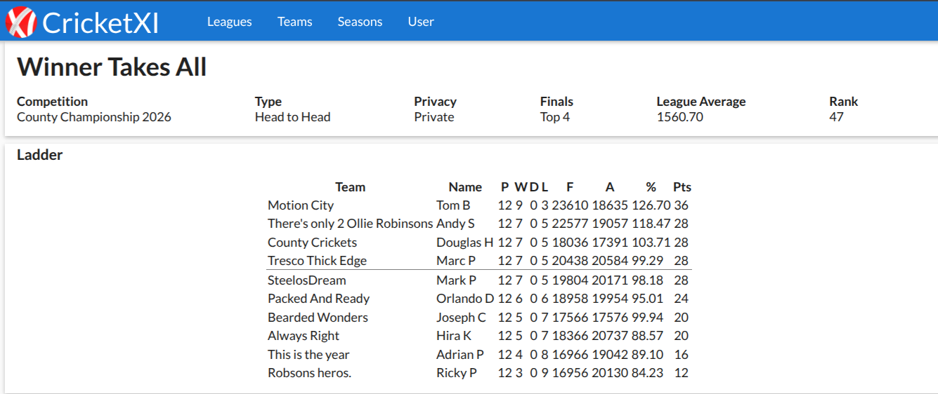This screenshot has height=394, width=938.
Task: Open the Motion City team
Action: [301, 205]
